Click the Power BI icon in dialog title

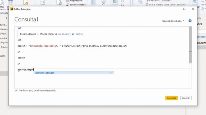(12, 9)
